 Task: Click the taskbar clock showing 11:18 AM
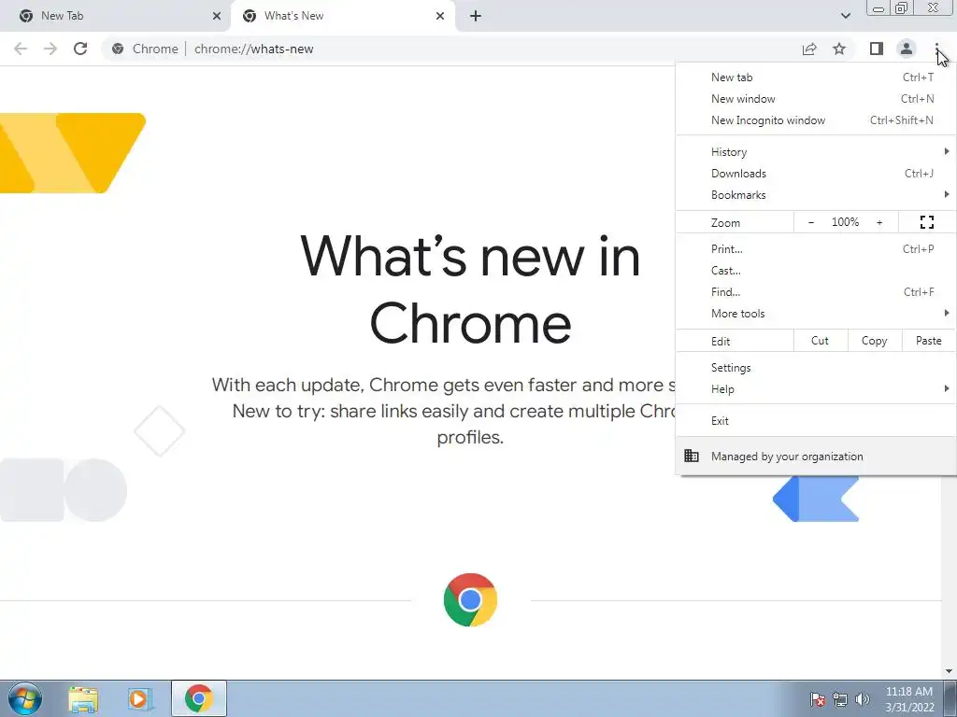pos(909,699)
